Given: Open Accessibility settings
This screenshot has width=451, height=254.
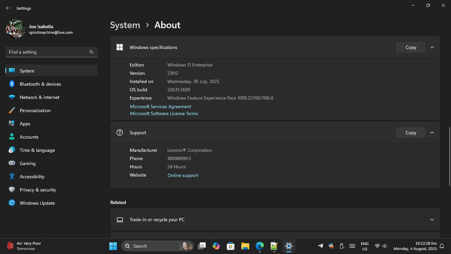Looking at the screenshot, I should (32, 177).
